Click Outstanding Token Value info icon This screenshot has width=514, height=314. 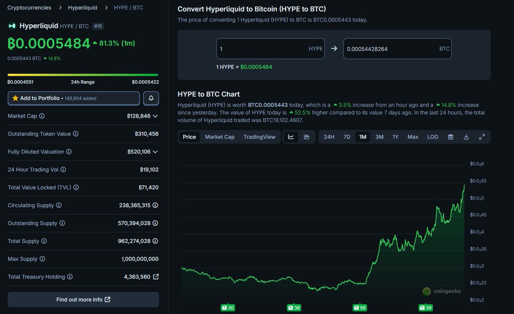(x=76, y=134)
